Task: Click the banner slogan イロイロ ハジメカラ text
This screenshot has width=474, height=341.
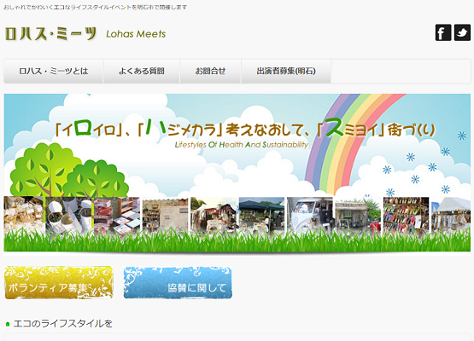Action: click(245, 128)
